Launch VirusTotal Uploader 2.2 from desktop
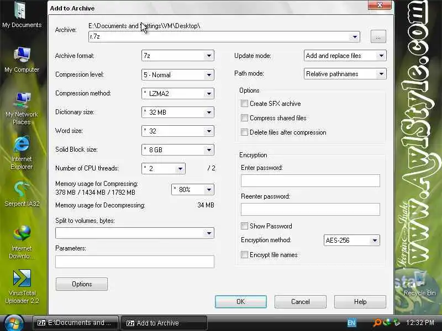The image size is (442, 331). pos(22,286)
